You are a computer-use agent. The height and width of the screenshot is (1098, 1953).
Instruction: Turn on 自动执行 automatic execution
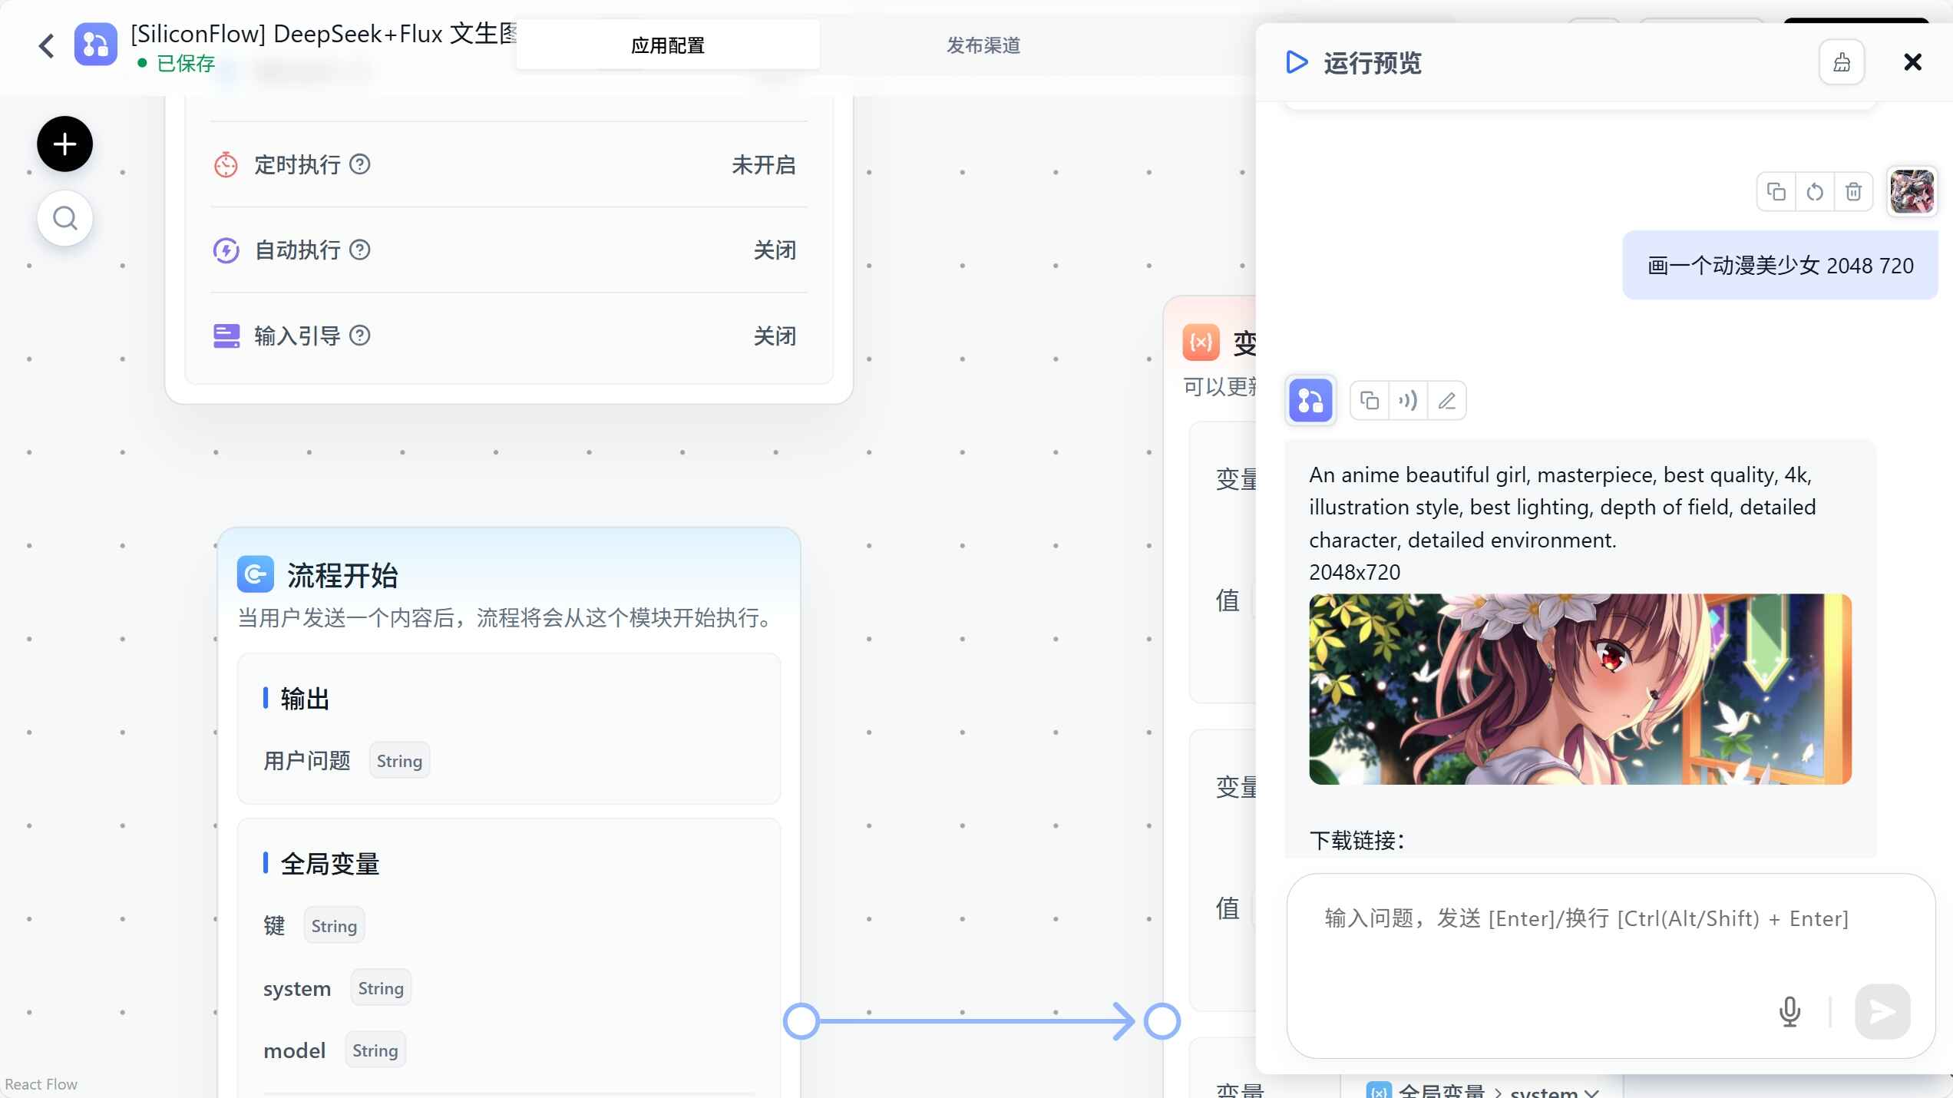tap(775, 251)
